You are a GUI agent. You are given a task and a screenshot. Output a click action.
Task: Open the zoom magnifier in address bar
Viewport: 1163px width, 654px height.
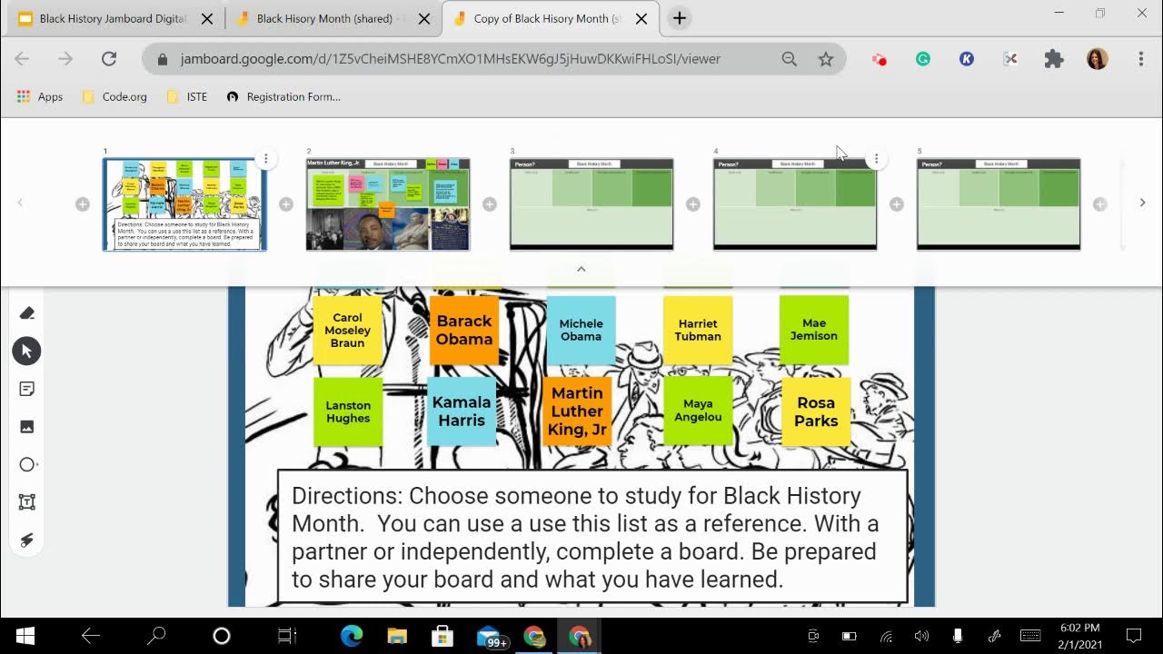click(x=789, y=59)
